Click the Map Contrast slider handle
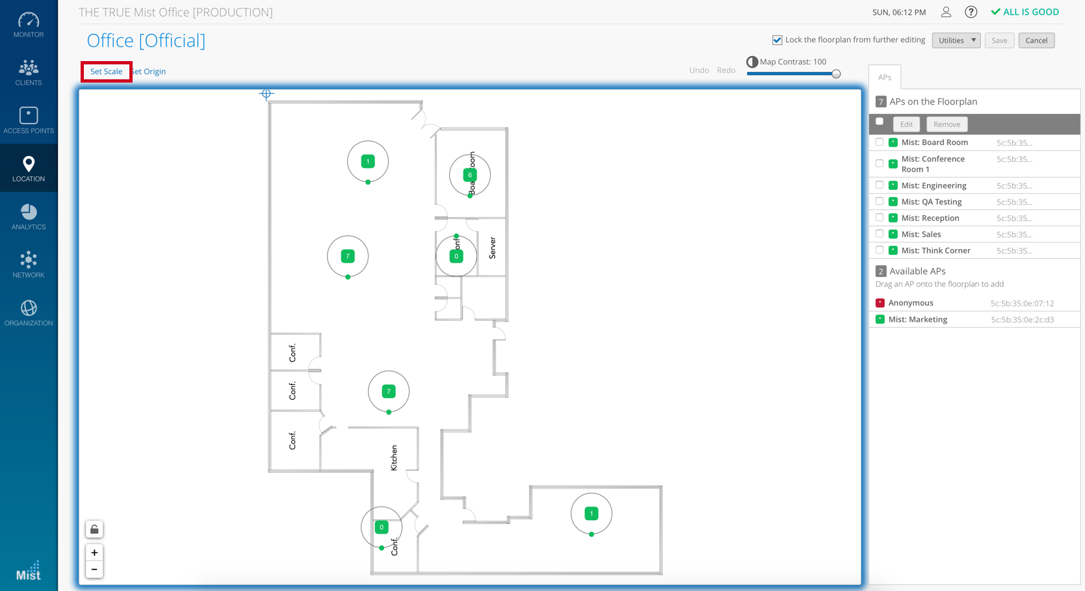The image size is (1085, 591). pyautogui.click(x=836, y=74)
